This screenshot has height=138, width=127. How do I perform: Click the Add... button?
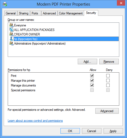87,62
